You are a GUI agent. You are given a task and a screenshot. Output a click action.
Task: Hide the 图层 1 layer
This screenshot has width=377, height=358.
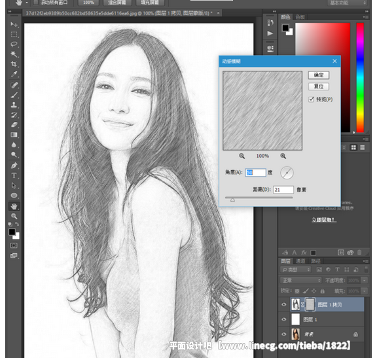(284, 319)
